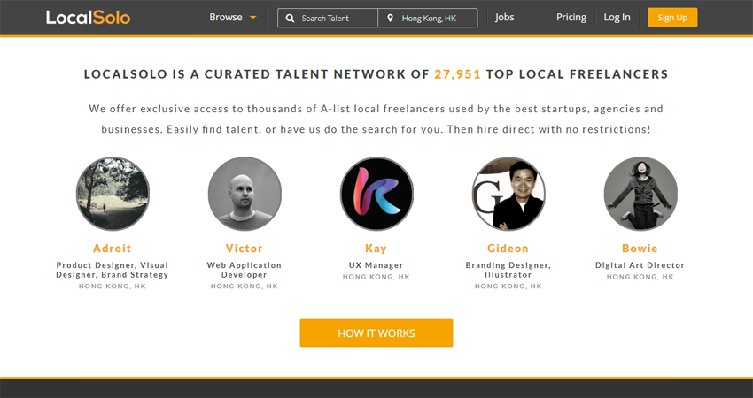
Task: Expand the Browse dropdown arrow
Action: pos(253,18)
